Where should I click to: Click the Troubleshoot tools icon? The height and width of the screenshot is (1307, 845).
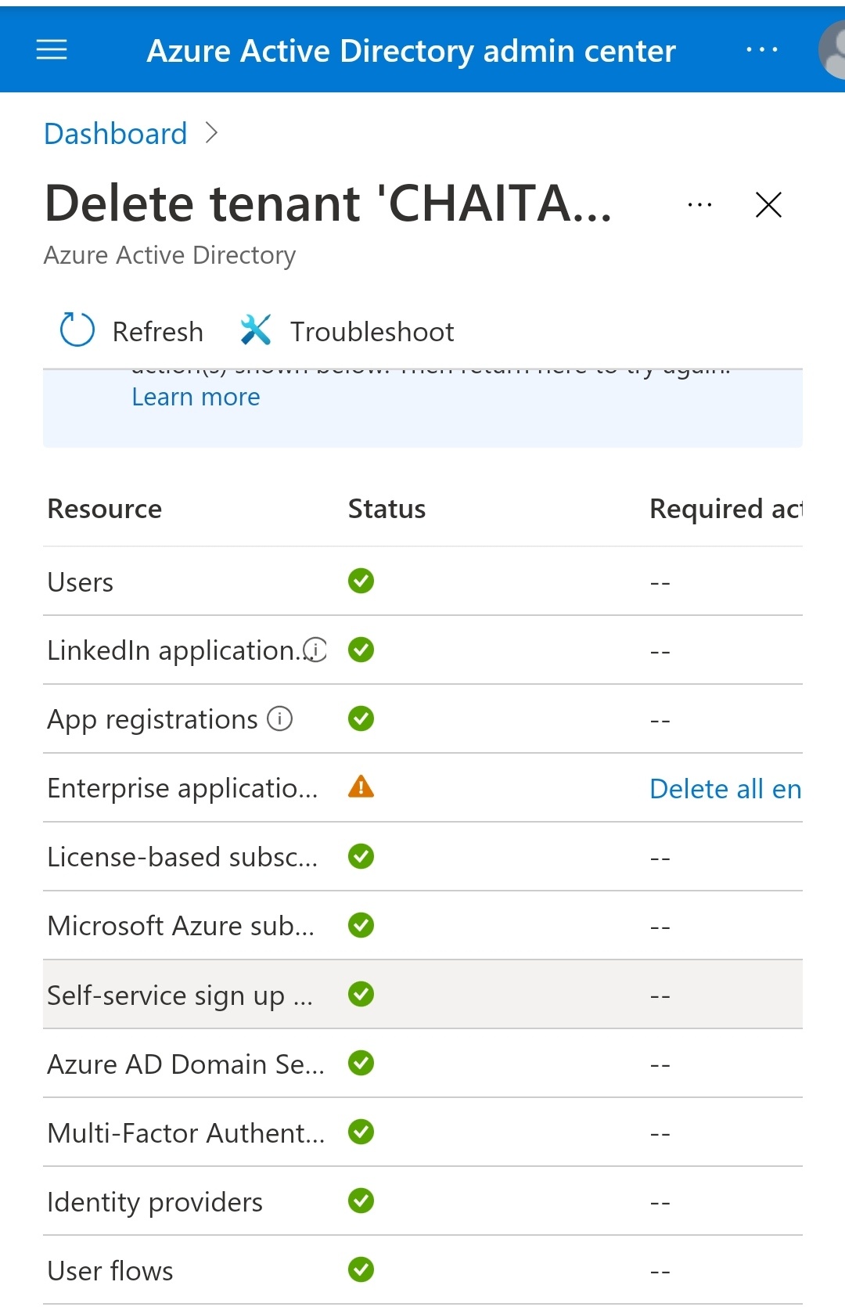pos(256,329)
